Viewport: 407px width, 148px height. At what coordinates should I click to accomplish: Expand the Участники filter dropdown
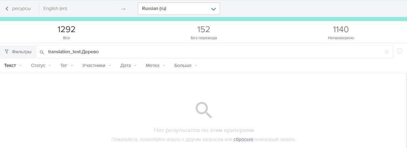pos(97,65)
